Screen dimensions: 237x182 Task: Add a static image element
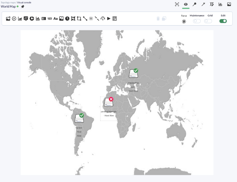click(x=8, y=19)
